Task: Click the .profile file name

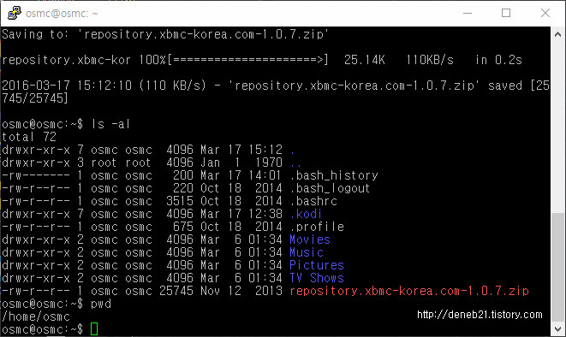Action: (x=317, y=227)
